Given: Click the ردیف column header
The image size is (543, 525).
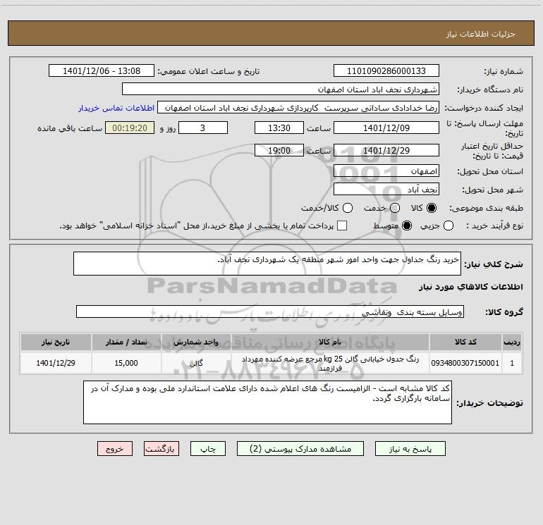Looking at the screenshot, I should point(512,342).
